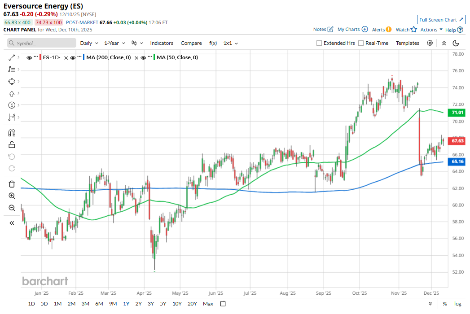Click the Full Screen Chart button
470x314 pixels.
(441, 20)
